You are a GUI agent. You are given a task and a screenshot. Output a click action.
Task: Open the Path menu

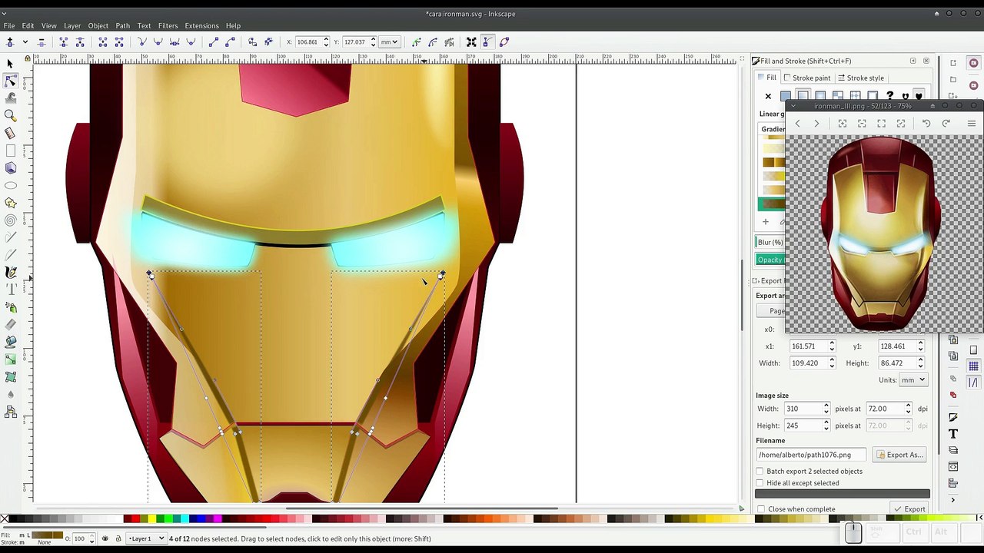(122, 25)
